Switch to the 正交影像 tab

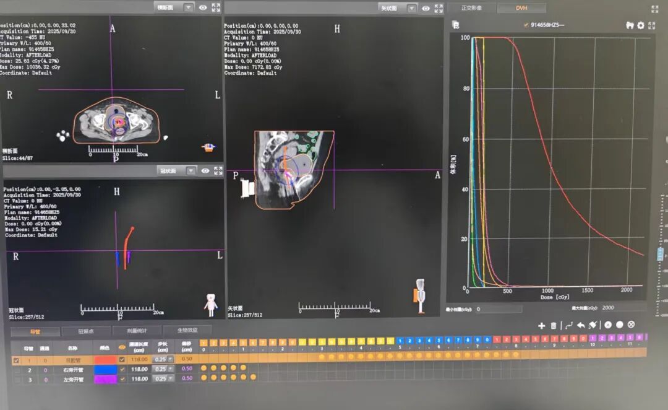[480, 8]
